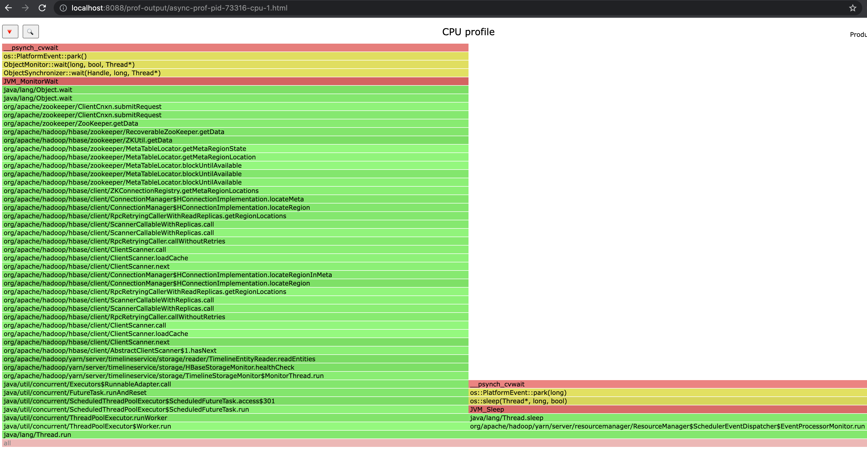The height and width of the screenshot is (449, 867).
Task: Click the browser back arrow
Action: 8,8
